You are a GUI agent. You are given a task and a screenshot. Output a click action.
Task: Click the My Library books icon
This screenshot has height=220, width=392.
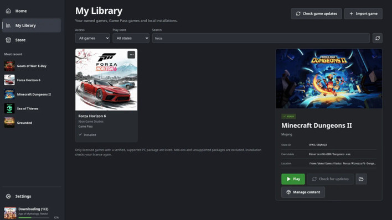[8, 25]
